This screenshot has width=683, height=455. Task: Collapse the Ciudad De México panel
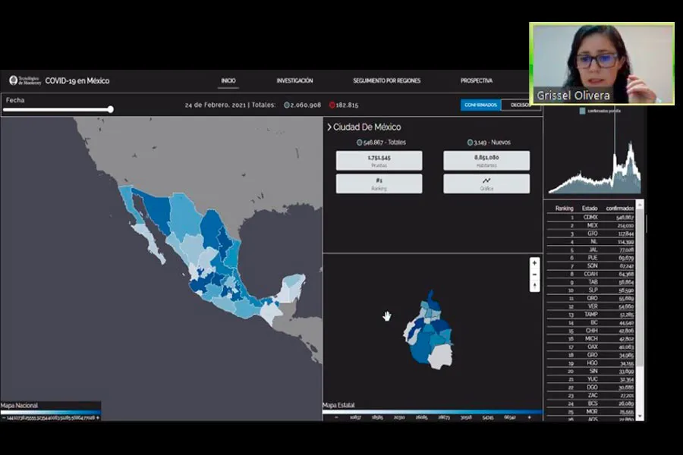329,127
